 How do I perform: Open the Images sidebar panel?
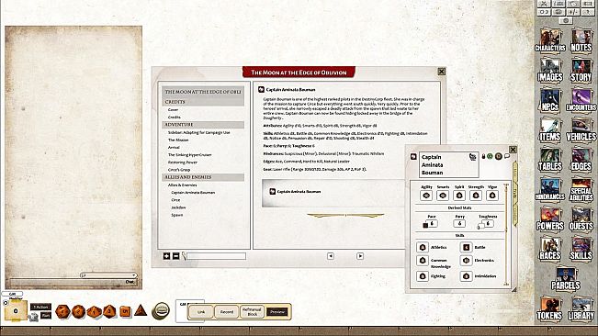[x=550, y=71]
